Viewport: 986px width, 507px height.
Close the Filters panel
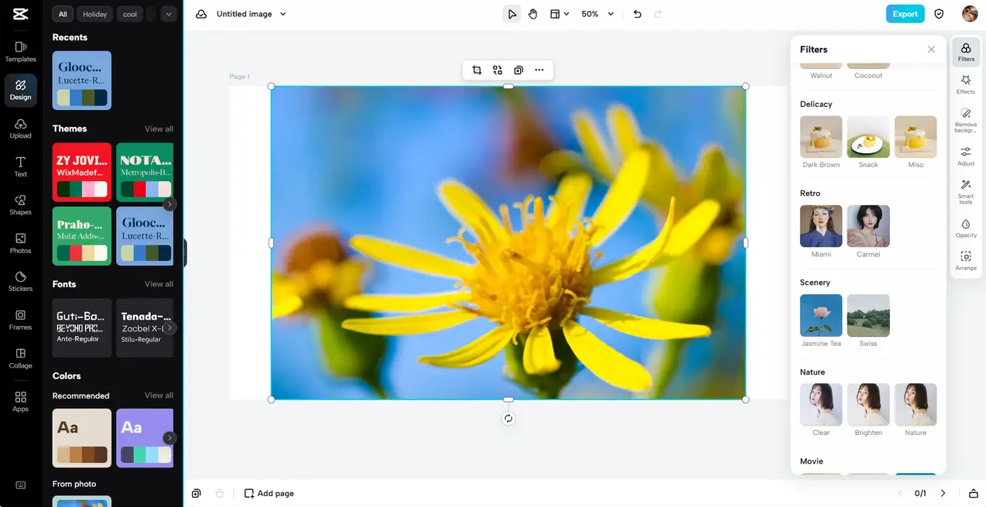pyautogui.click(x=931, y=50)
